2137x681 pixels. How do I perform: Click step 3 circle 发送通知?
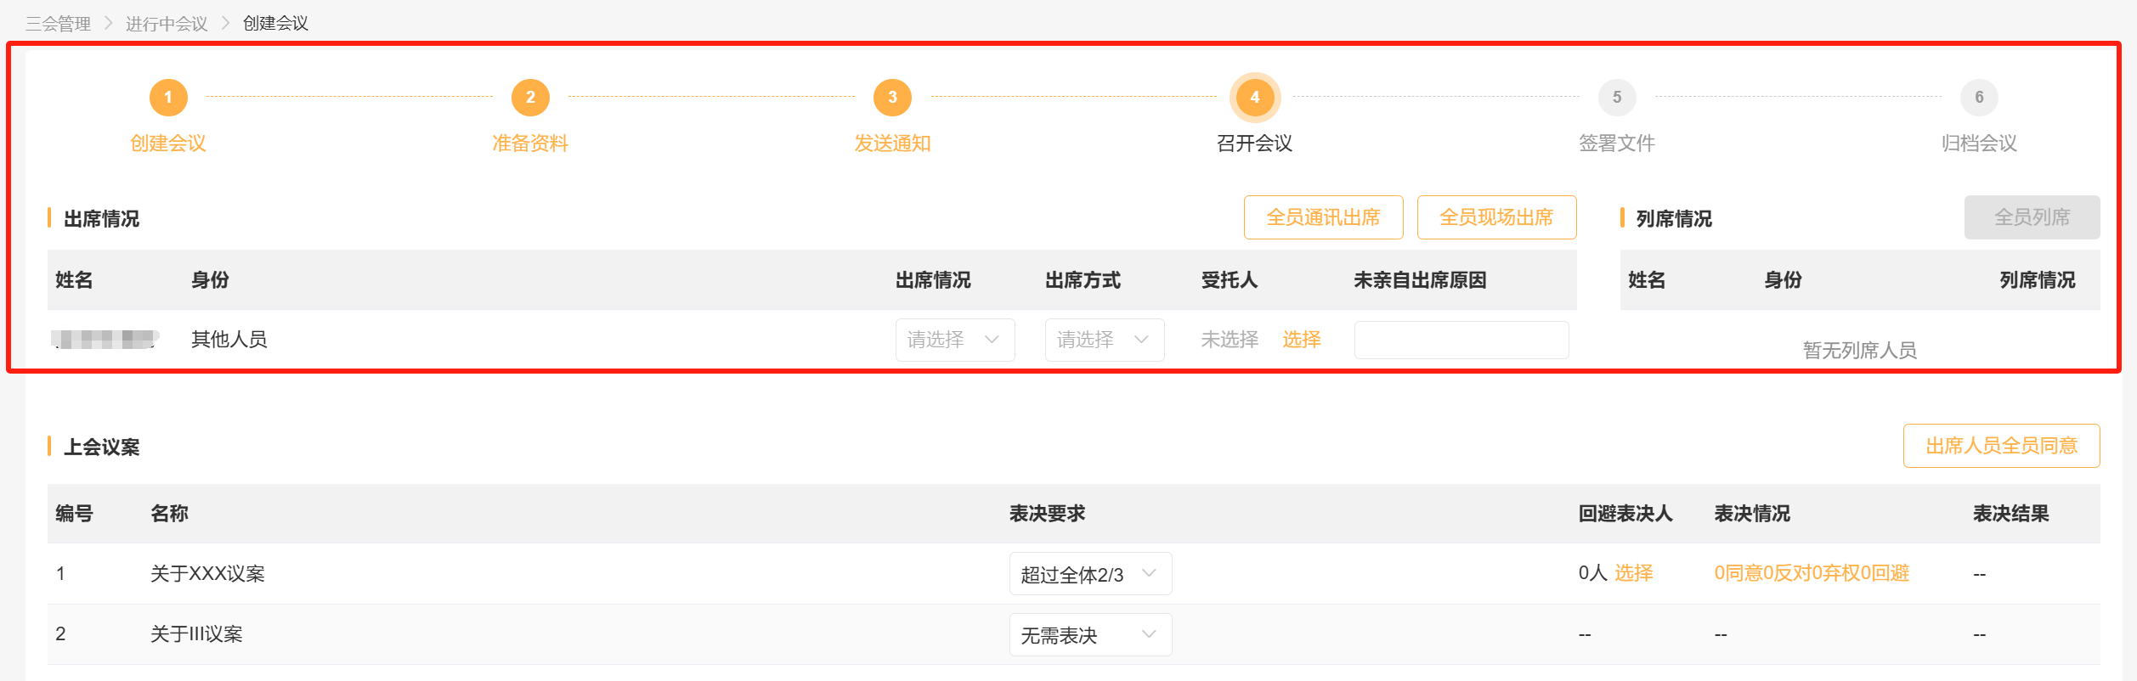(892, 98)
